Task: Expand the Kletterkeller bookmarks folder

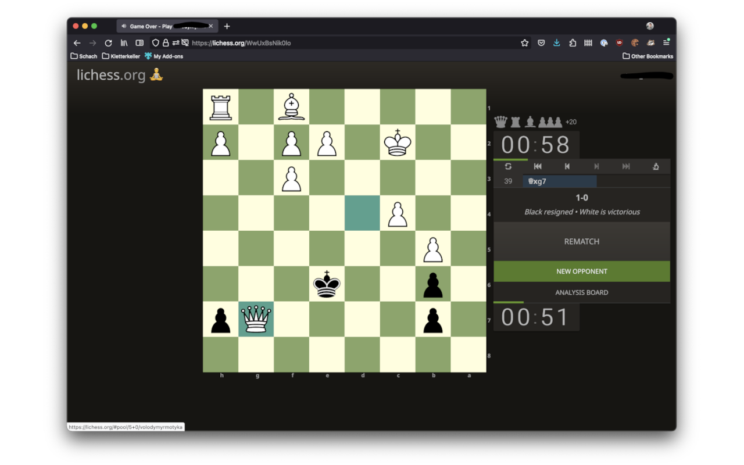Action: [x=121, y=56]
